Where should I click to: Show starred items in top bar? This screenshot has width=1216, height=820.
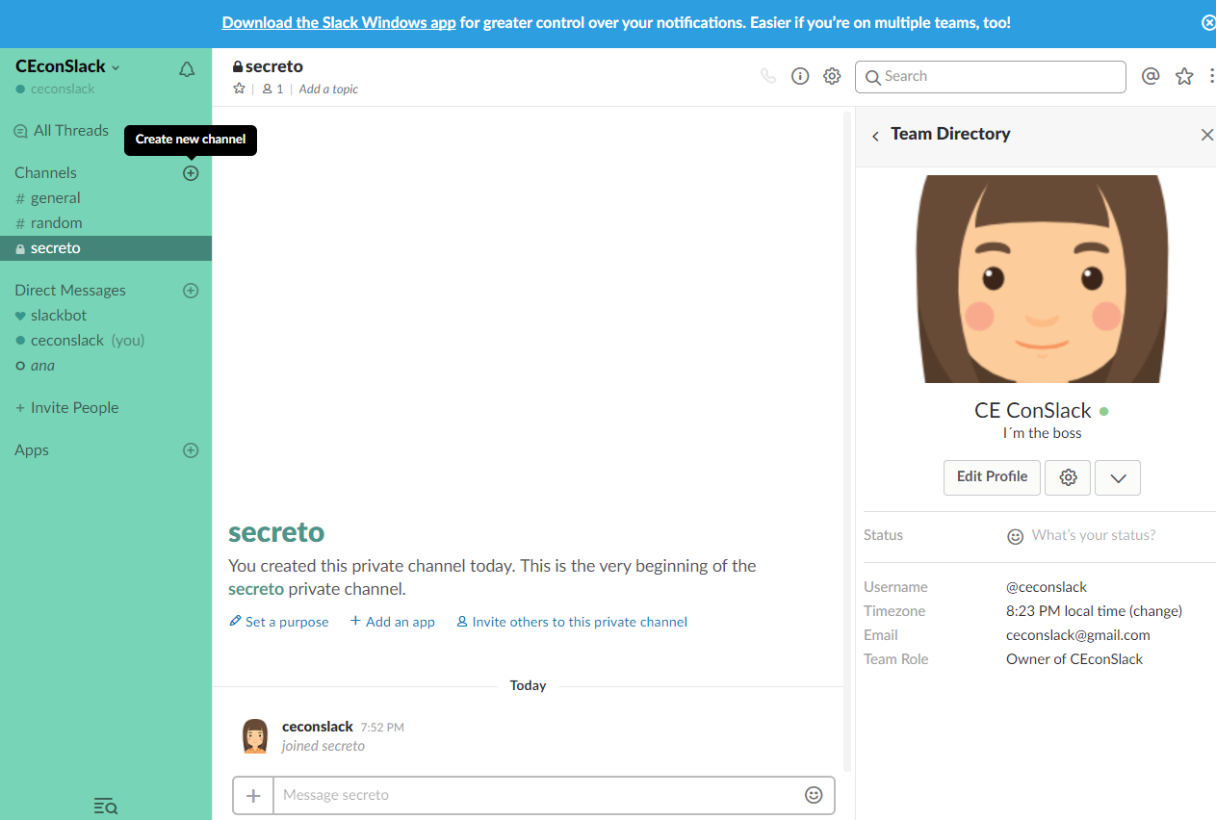click(1184, 76)
